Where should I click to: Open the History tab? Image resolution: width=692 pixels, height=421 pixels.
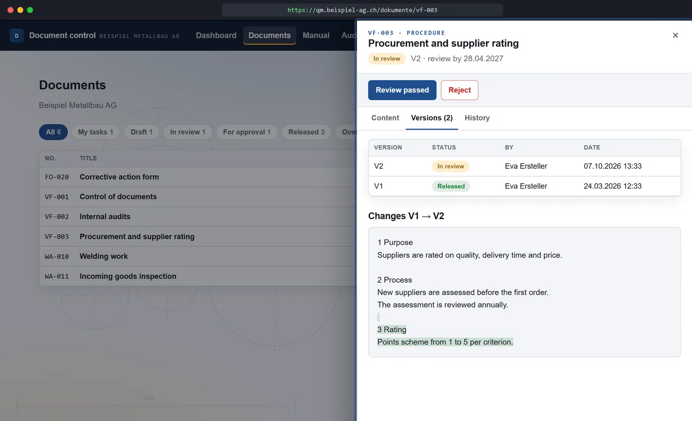tap(477, 118)
